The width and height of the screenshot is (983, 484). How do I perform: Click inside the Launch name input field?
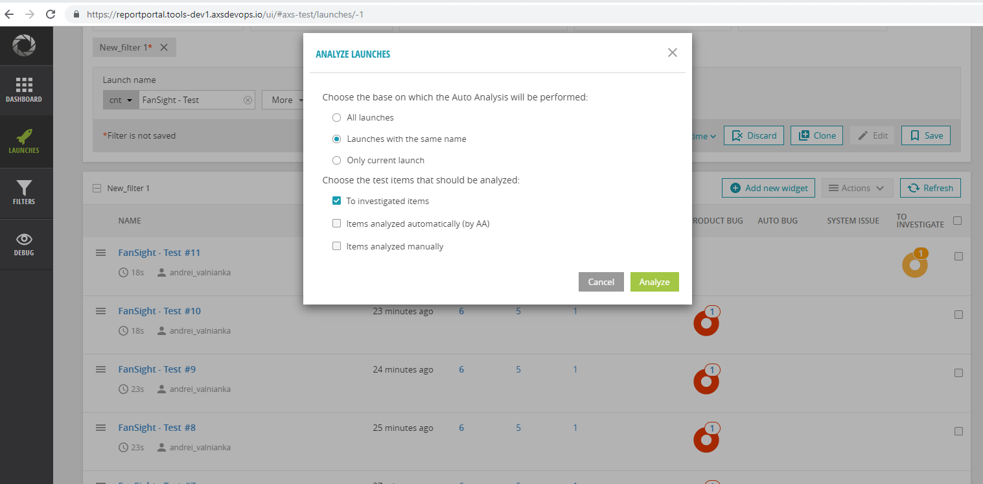(194, 100)
